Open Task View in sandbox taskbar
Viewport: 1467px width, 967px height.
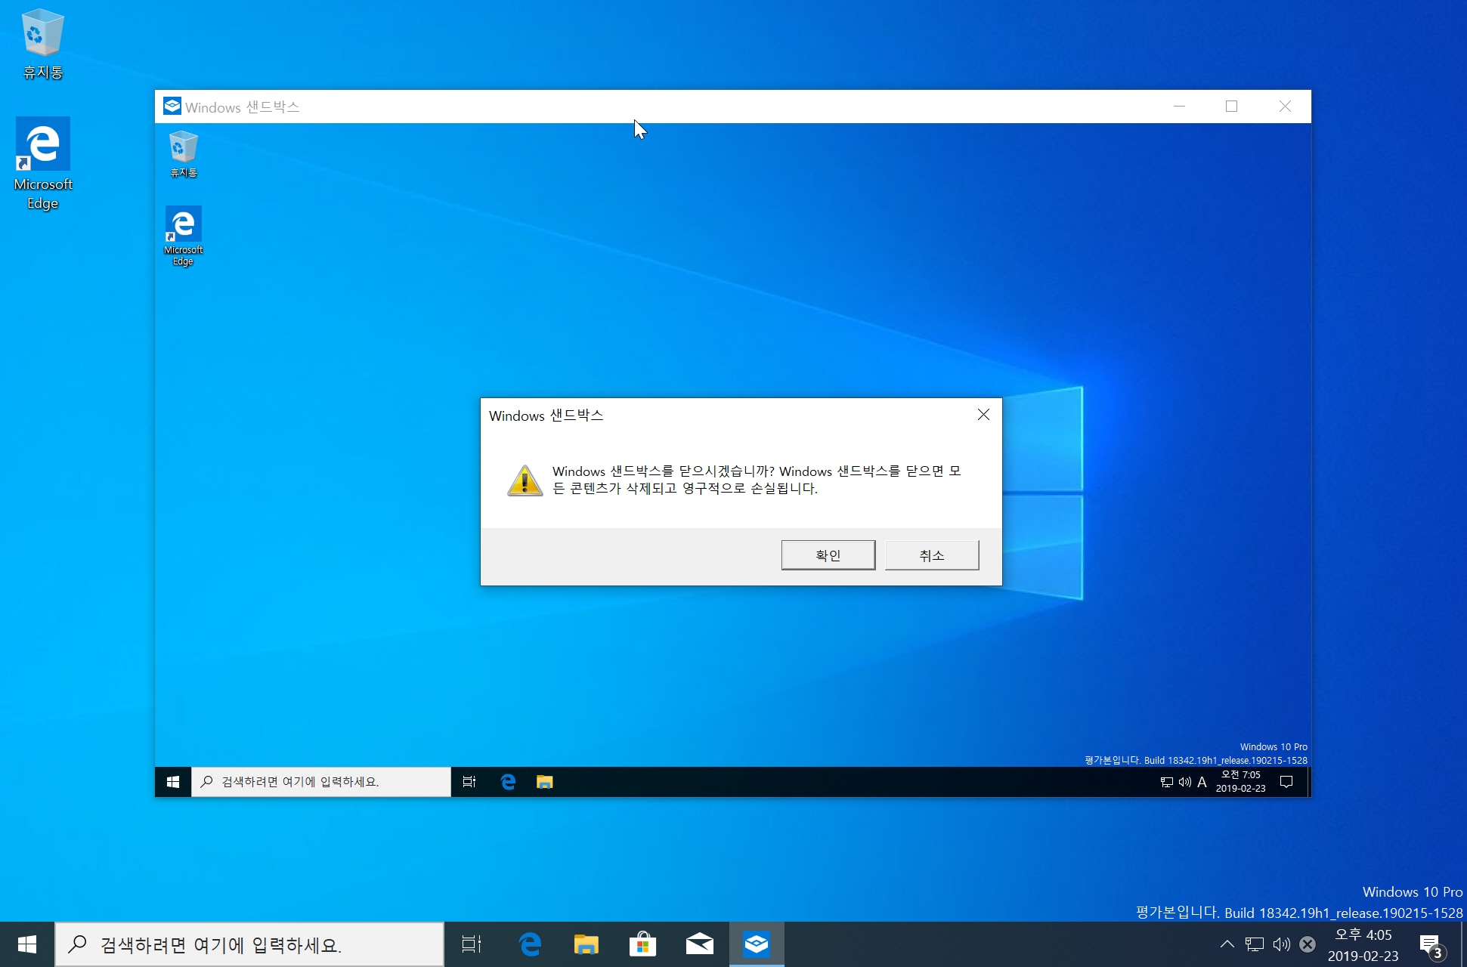[469, 782]
